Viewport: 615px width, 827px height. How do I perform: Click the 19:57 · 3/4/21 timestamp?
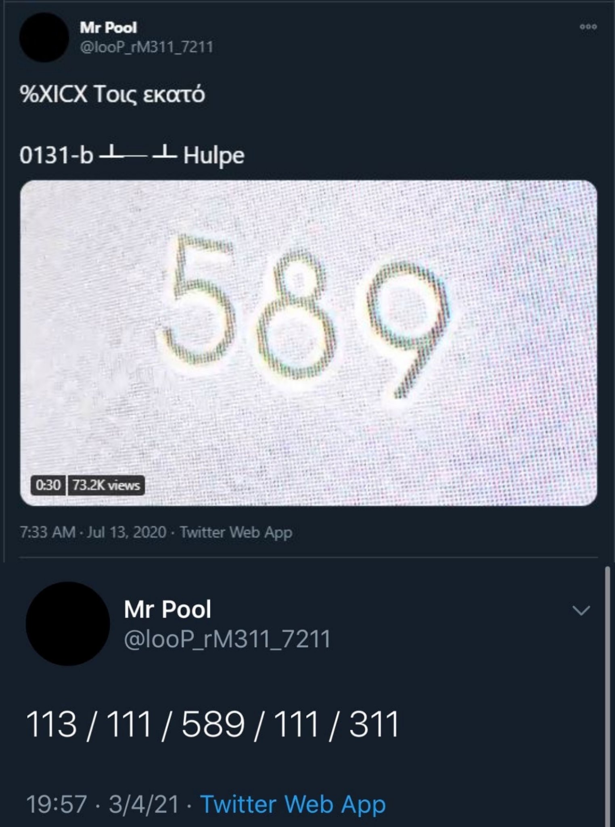point(102,804)
